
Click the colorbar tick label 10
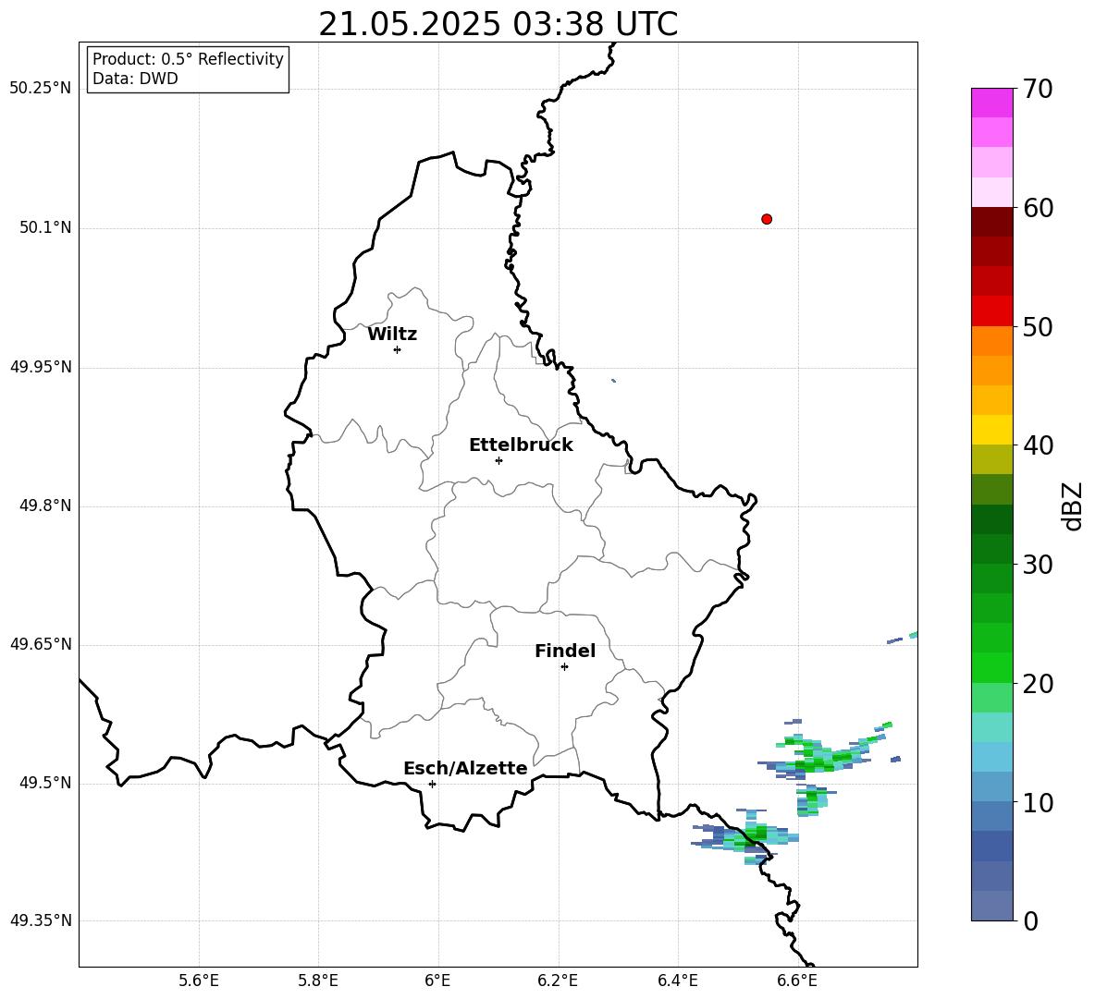1038,802
